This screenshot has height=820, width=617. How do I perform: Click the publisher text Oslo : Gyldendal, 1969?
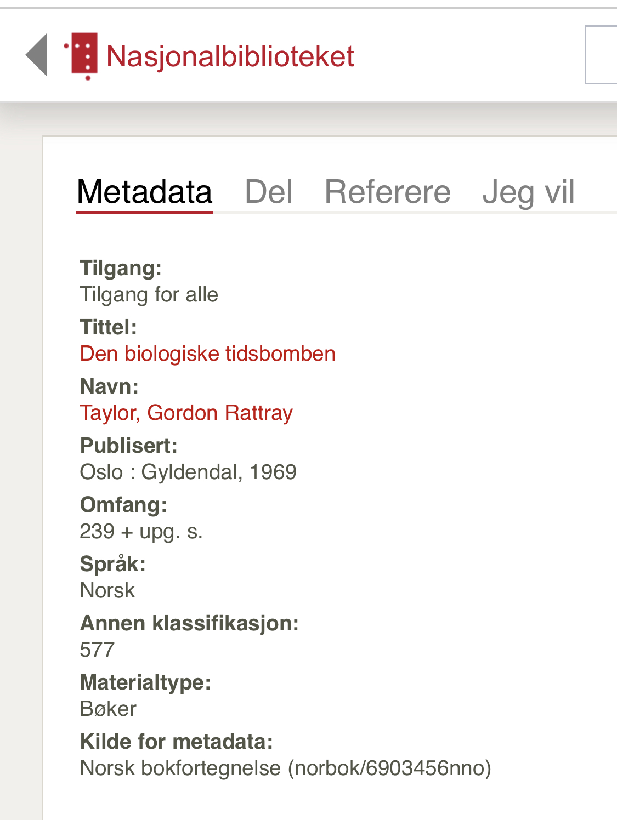click(x=188, y=472)
